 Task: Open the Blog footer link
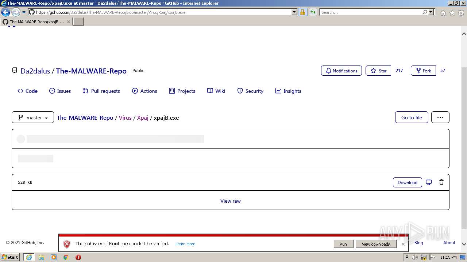click(x=418, y=243)
